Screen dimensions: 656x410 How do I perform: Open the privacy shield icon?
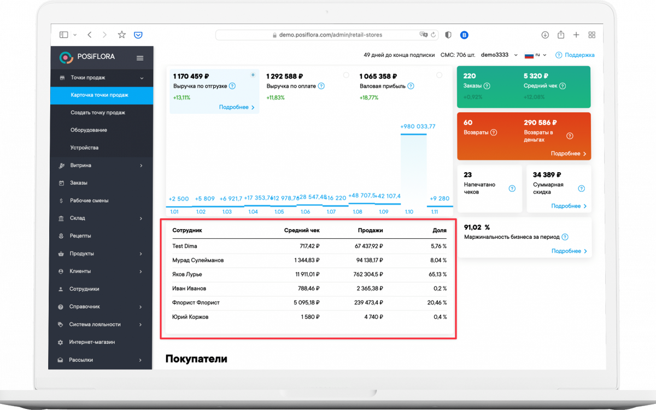448,34
